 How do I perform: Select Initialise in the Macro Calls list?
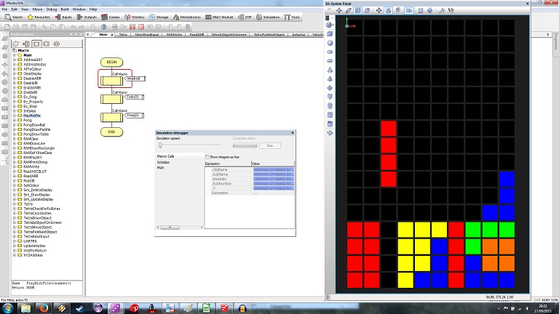(x=163, y=162)
